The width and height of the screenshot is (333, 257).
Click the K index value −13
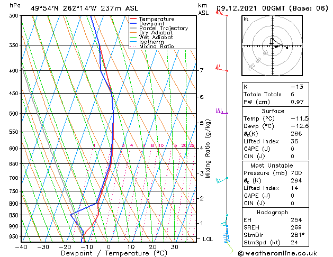[297, 87]
